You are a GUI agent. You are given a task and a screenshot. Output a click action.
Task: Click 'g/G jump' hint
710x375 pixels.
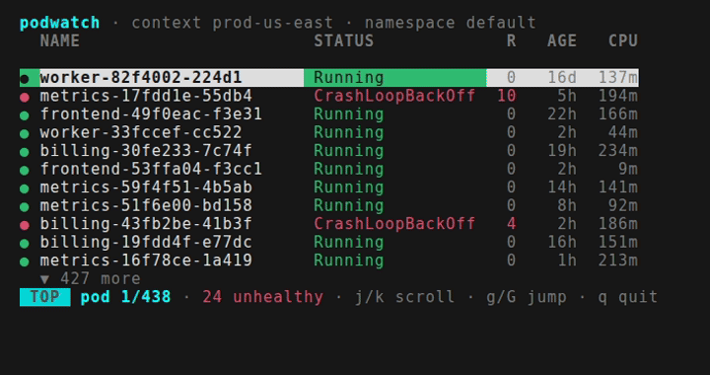(527, 298)
